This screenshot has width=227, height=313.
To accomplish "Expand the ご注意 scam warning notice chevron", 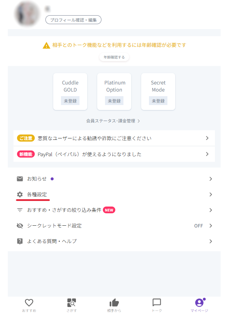I will tap(207, 138).
